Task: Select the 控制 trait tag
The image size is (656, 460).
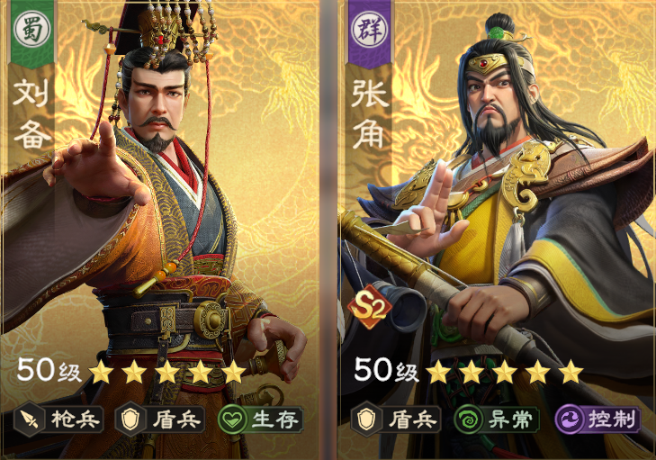Action: click(598, 419)
